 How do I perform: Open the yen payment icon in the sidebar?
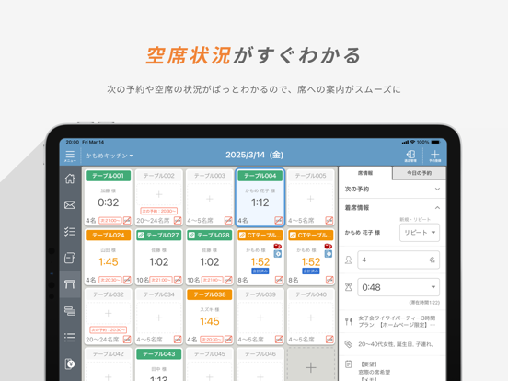pos(70,364)
